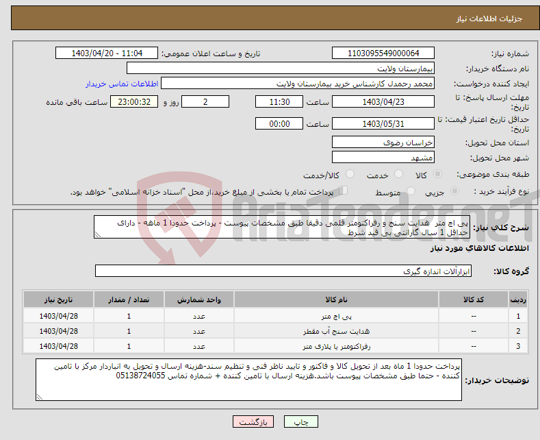Click the resize handle of the buyer notes textarea

[39, 398]
